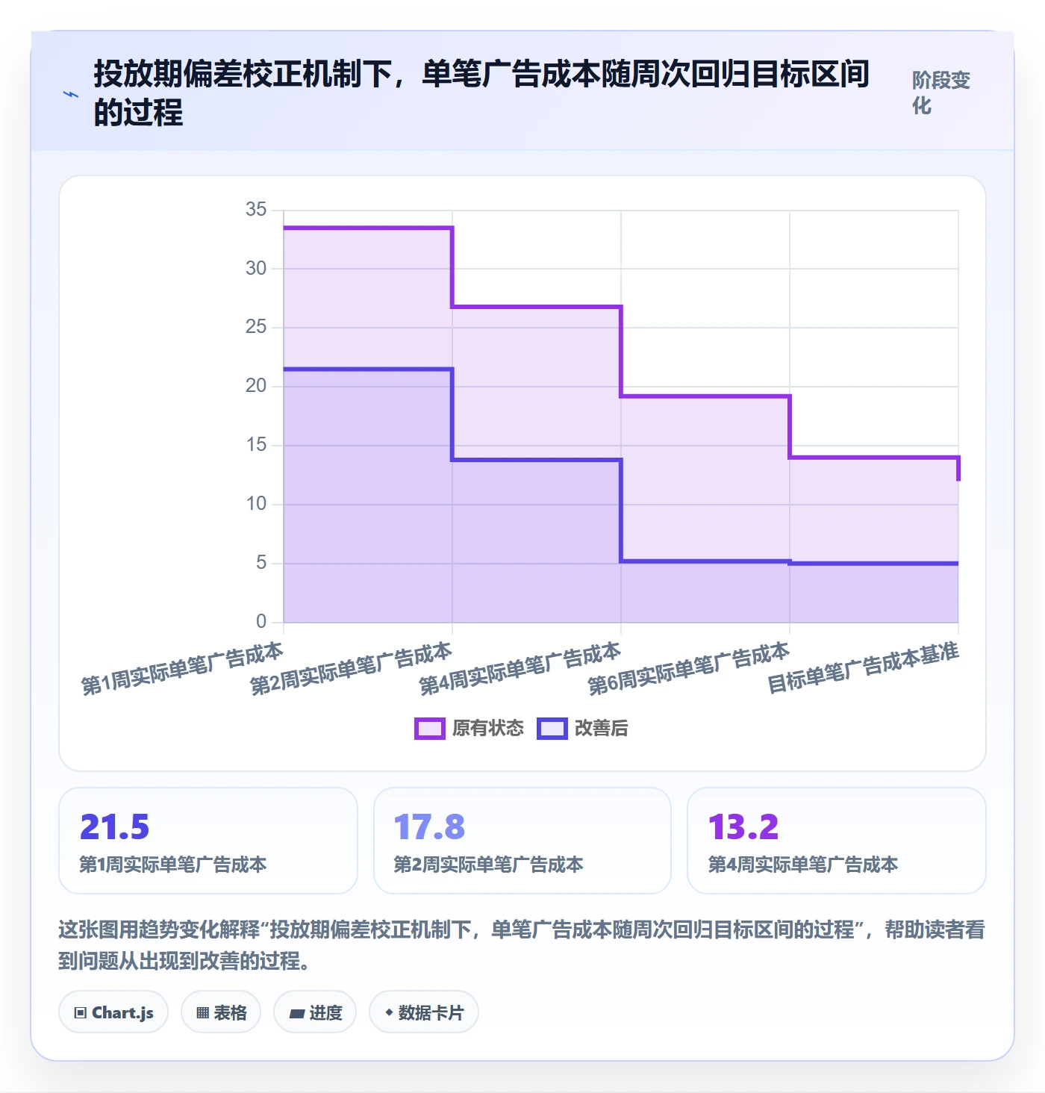Click the x-axis label 第4周实际单笔广告成本
Image resolution: width=1045 pixels, height=1093 pixels.
pos(520,668)
